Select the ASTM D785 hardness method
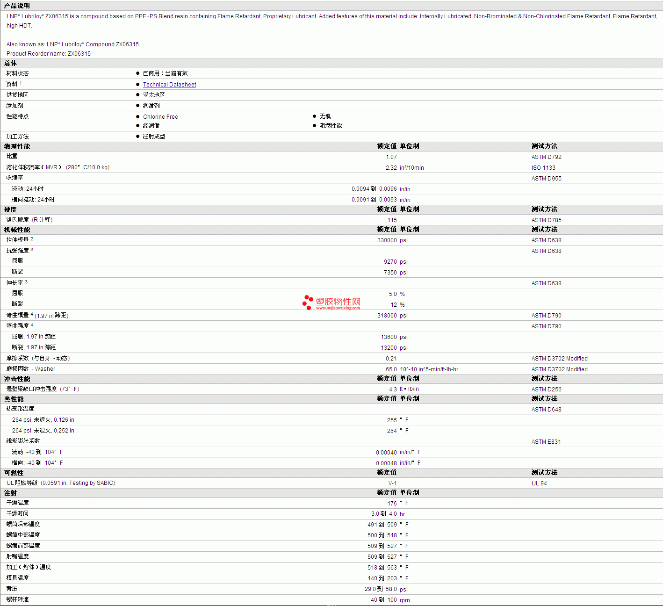This screenshot has height=606, width=663. coord(546,220)
